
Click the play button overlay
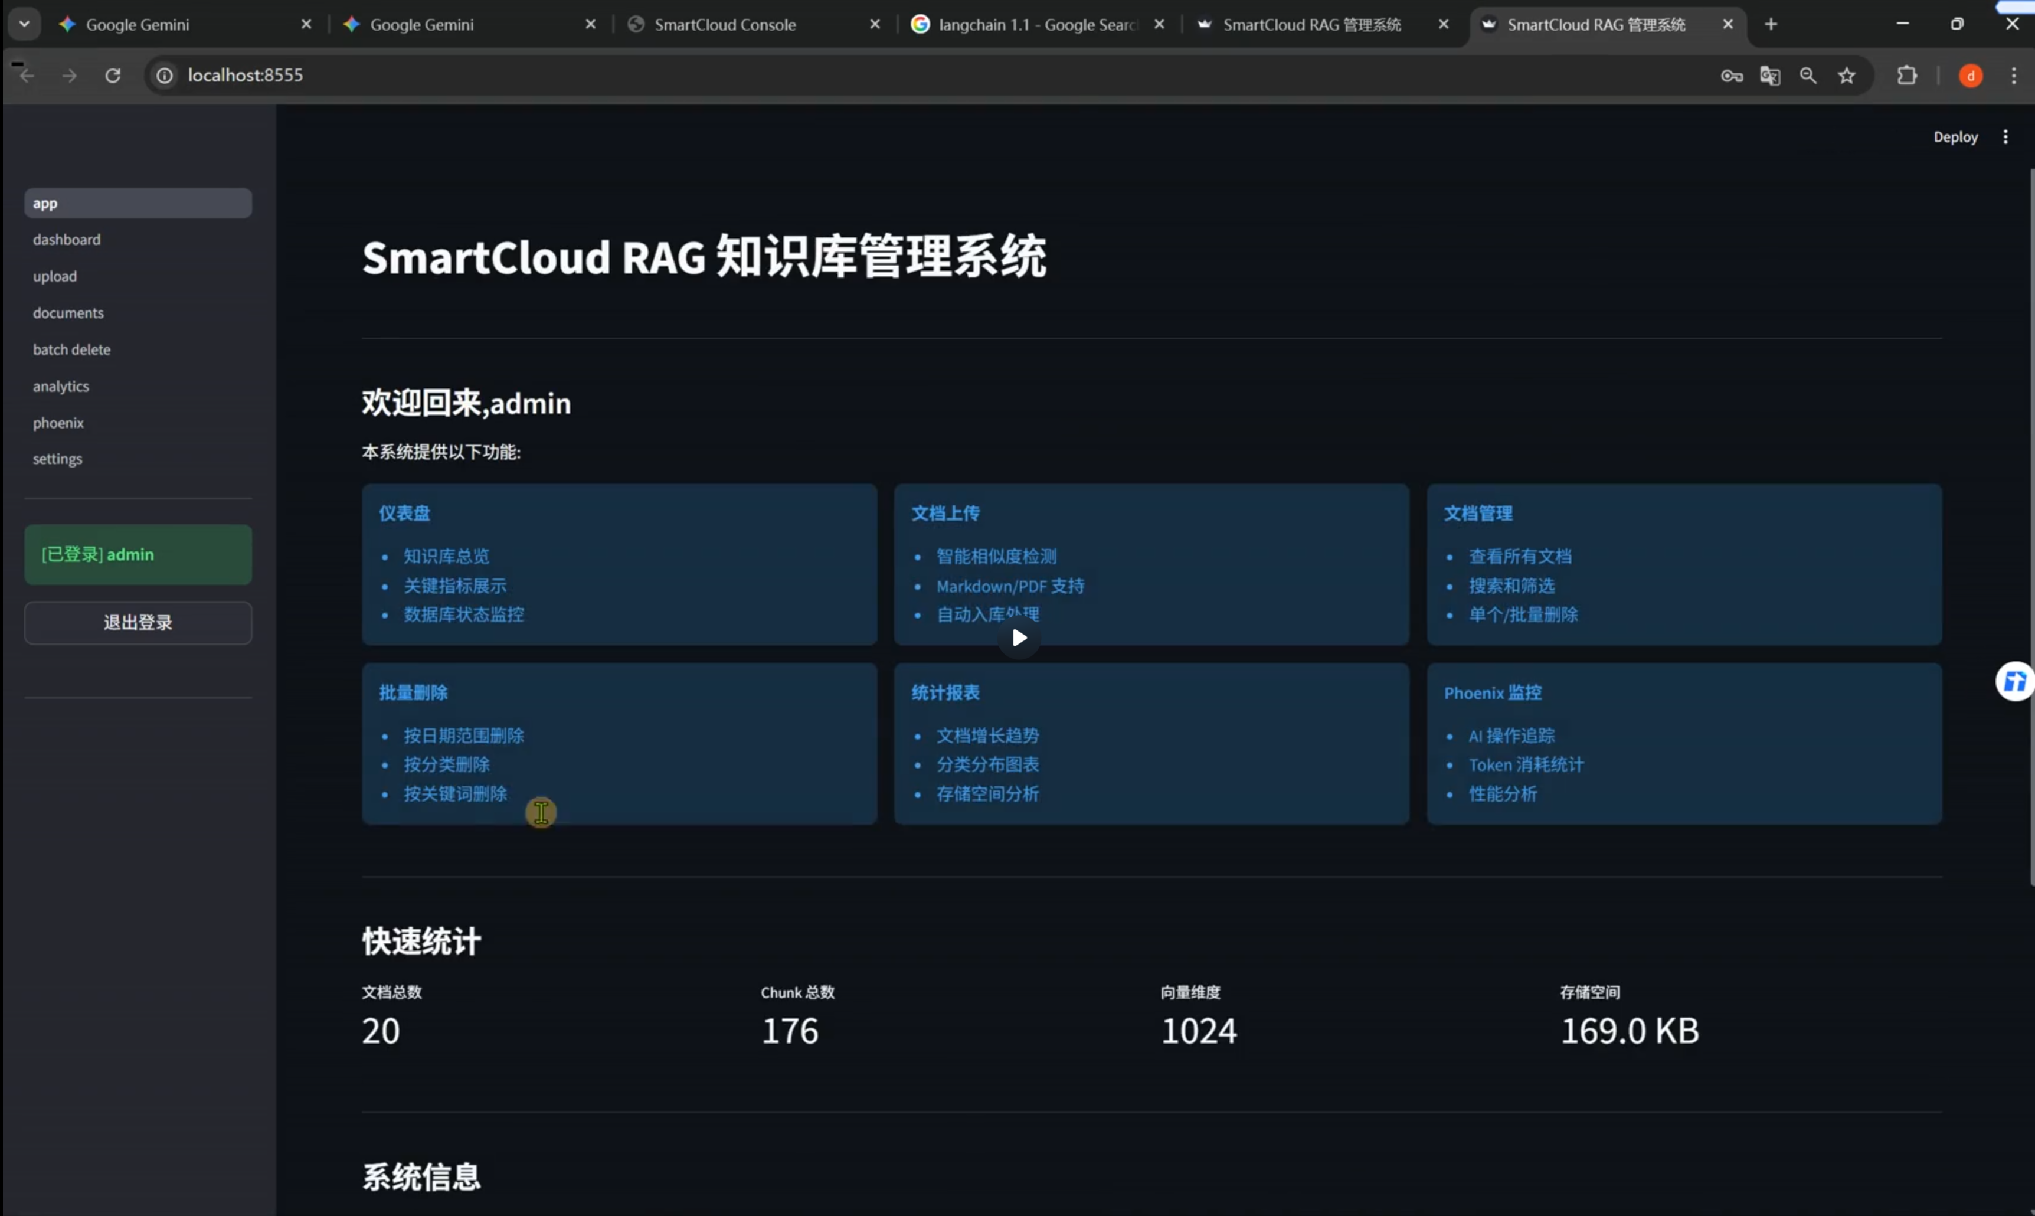pos(1018,638)
